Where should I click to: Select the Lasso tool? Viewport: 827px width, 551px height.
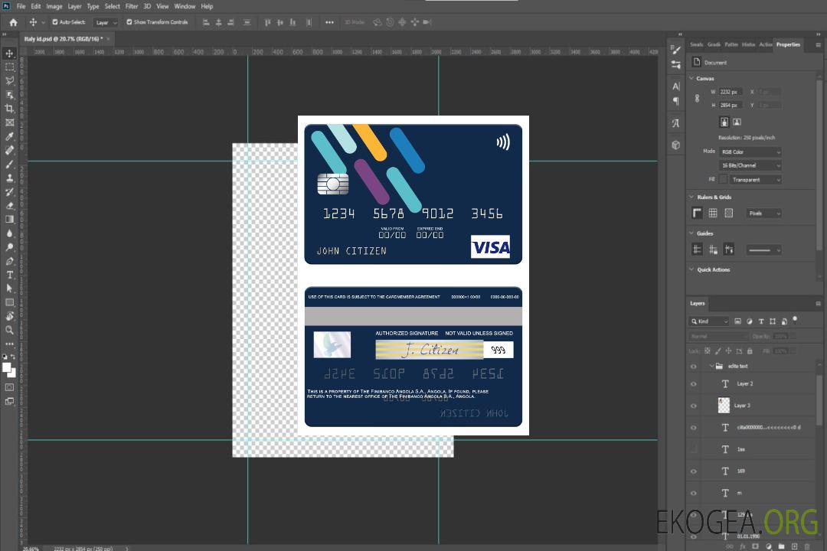(x=9, y=80)
